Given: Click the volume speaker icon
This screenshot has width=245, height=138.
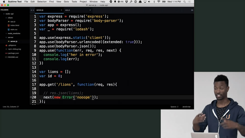Looking at the screenshot, I should point(149,2).
